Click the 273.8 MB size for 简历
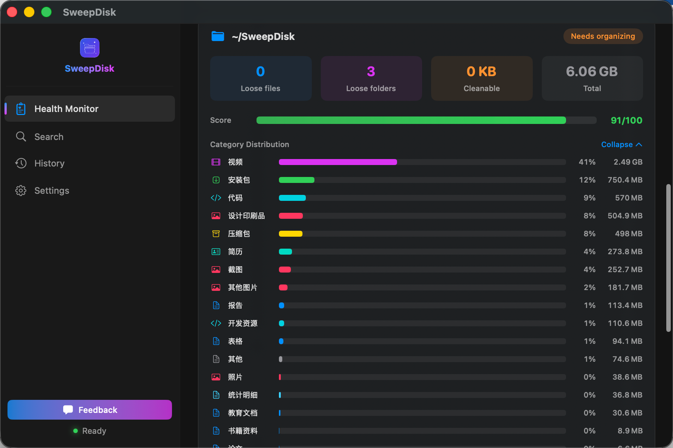The image size is (673, 448). (x=625, y=252)
